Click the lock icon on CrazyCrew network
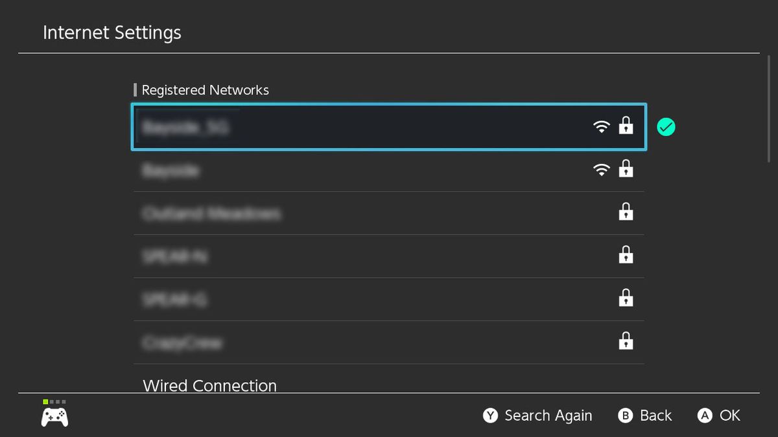This screenshot has height=437, width=778. coord(626,341)
